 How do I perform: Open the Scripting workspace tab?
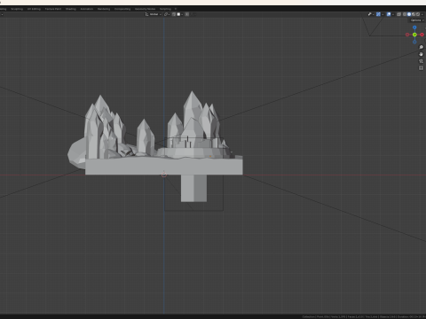click(x=165, y=9)
